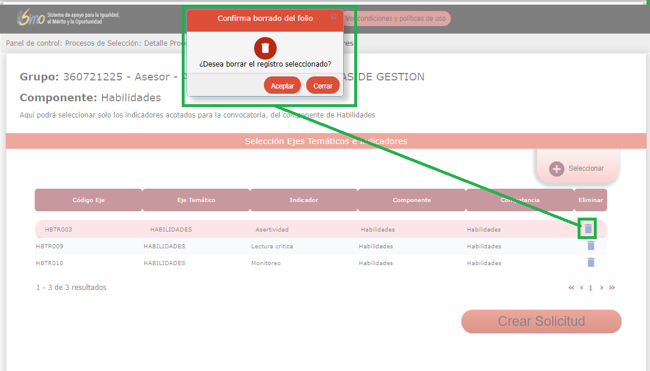Screen dimensions: 650x371
Task: Click trash icon for Lectura crítica row
Action: coord(590,245)
